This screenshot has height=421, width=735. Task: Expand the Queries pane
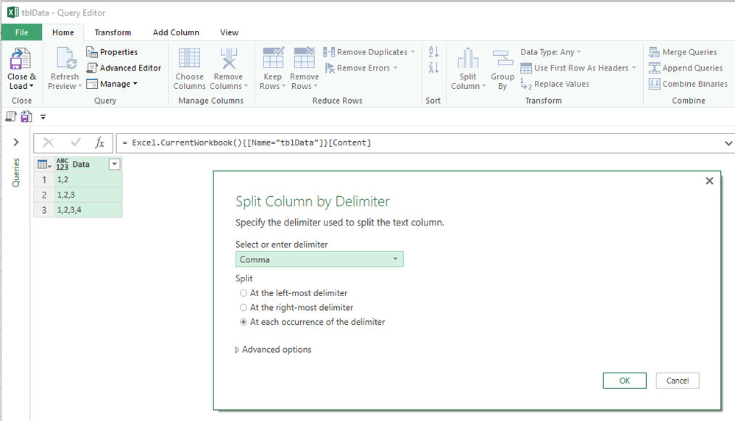pyautogui.click(x=16, y=142)
